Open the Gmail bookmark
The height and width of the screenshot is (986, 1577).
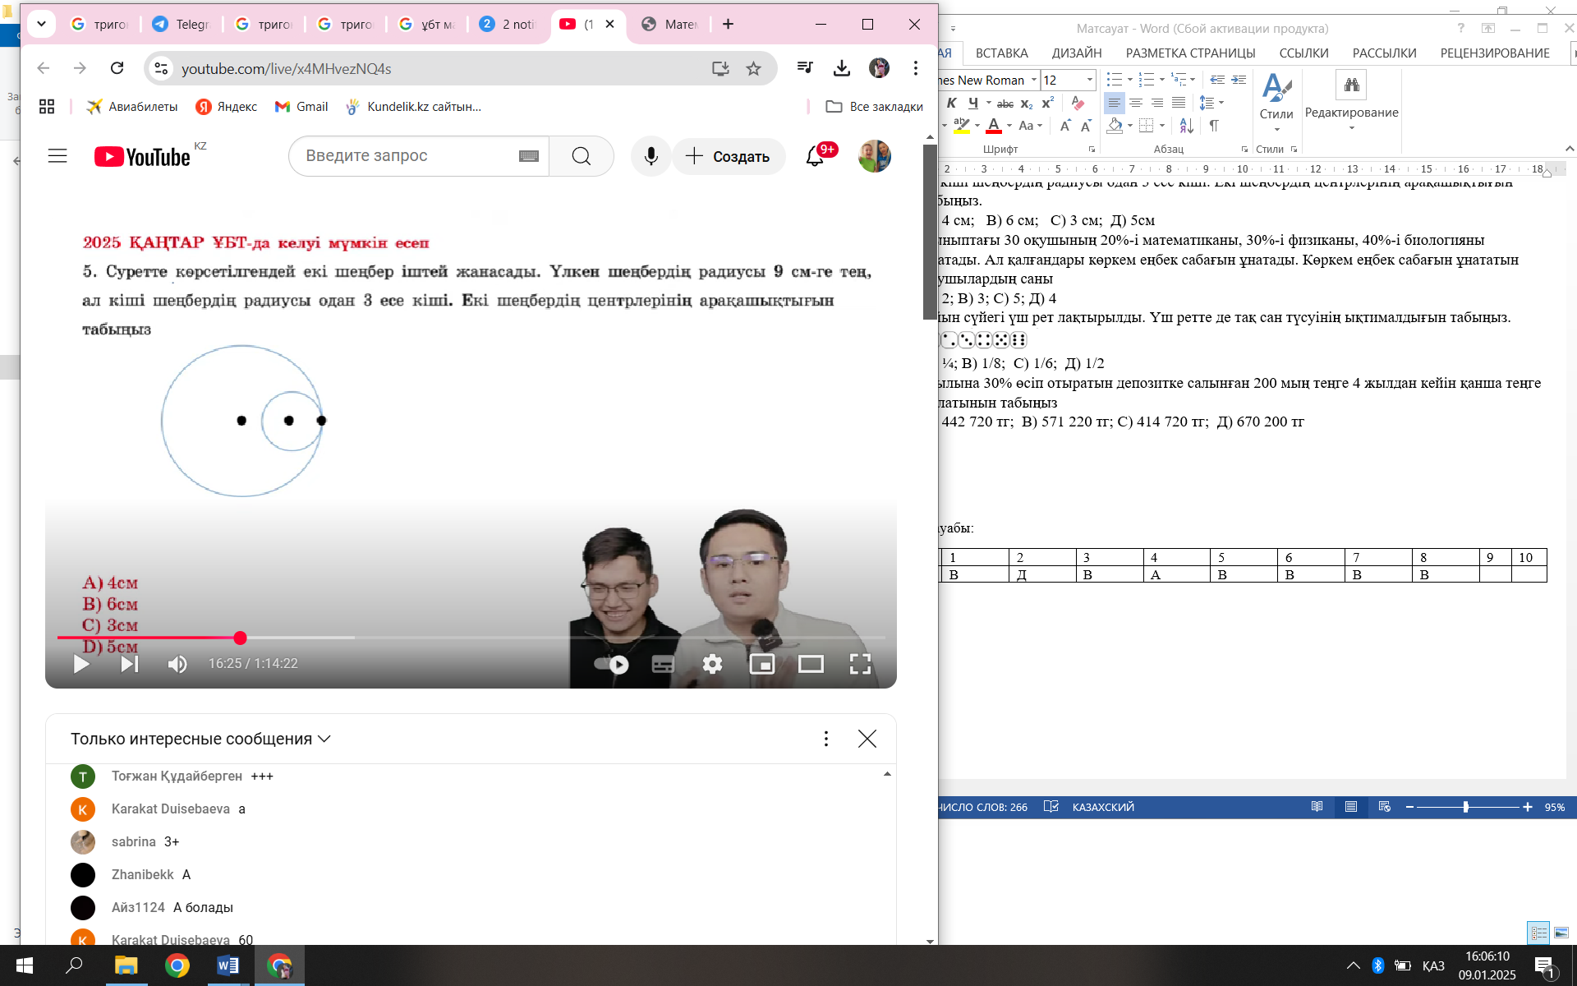coord(301,107)
